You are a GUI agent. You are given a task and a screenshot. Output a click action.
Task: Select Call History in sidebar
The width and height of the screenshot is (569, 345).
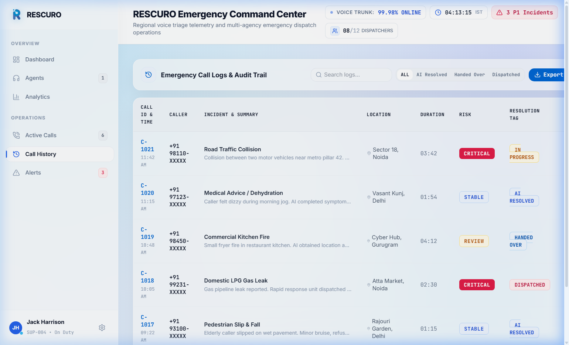click(x=60, y=154)
